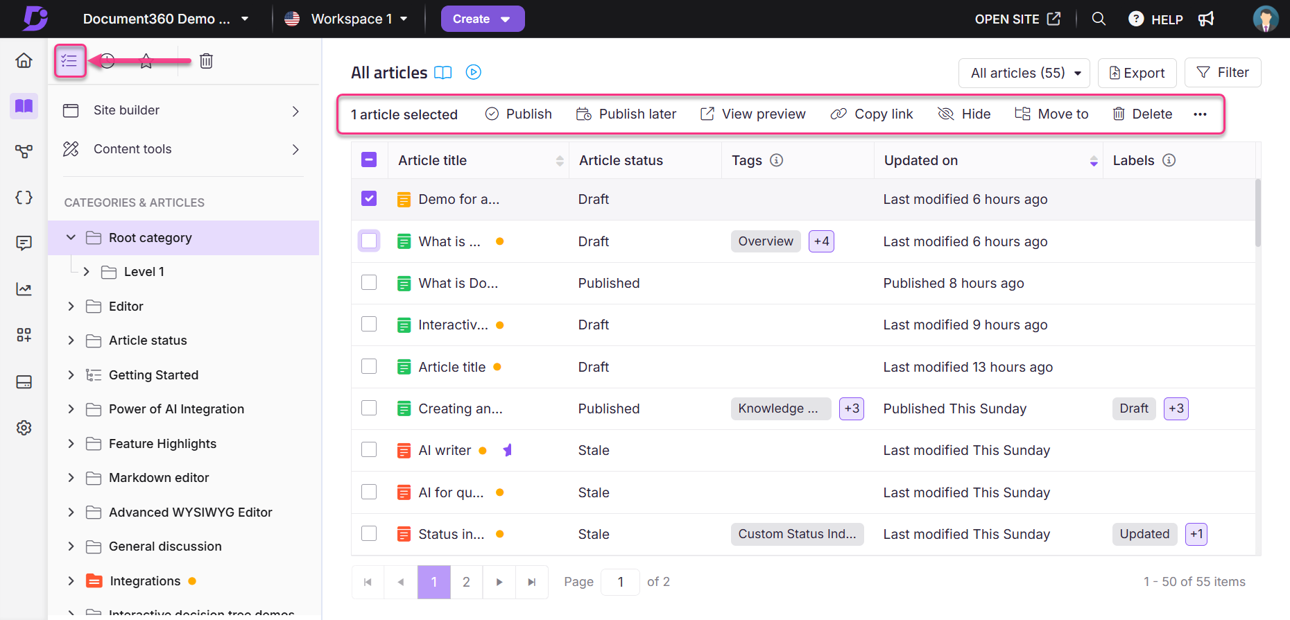Click the Hide bulk action
This screenshot has height=620, width=1290.
coord(964,114)
